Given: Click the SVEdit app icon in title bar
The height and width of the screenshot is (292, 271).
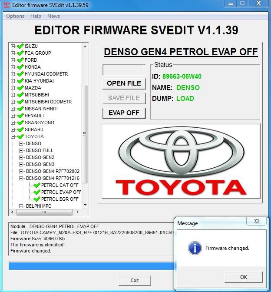Looking at the screenshot, I should click(7, 5).
